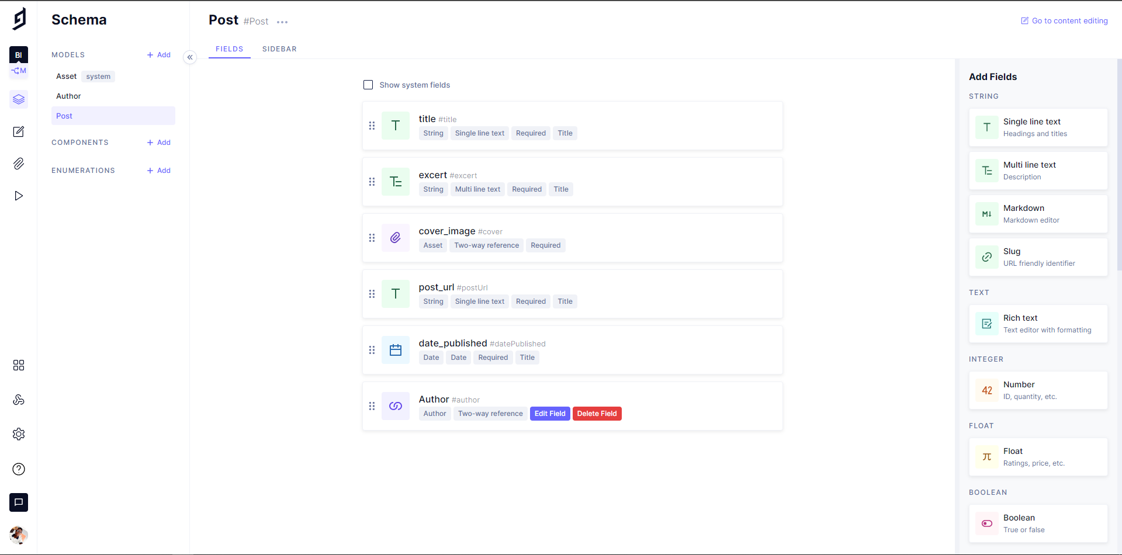The width and height of the screenshot is (1122, 555).
Task: Select the Author model in models list
Action: 68,96
